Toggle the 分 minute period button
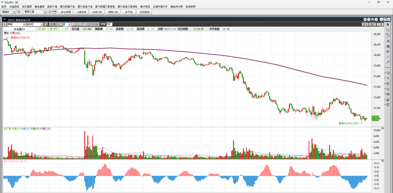This screenshot has width=393, height=193. pos(57,24)
